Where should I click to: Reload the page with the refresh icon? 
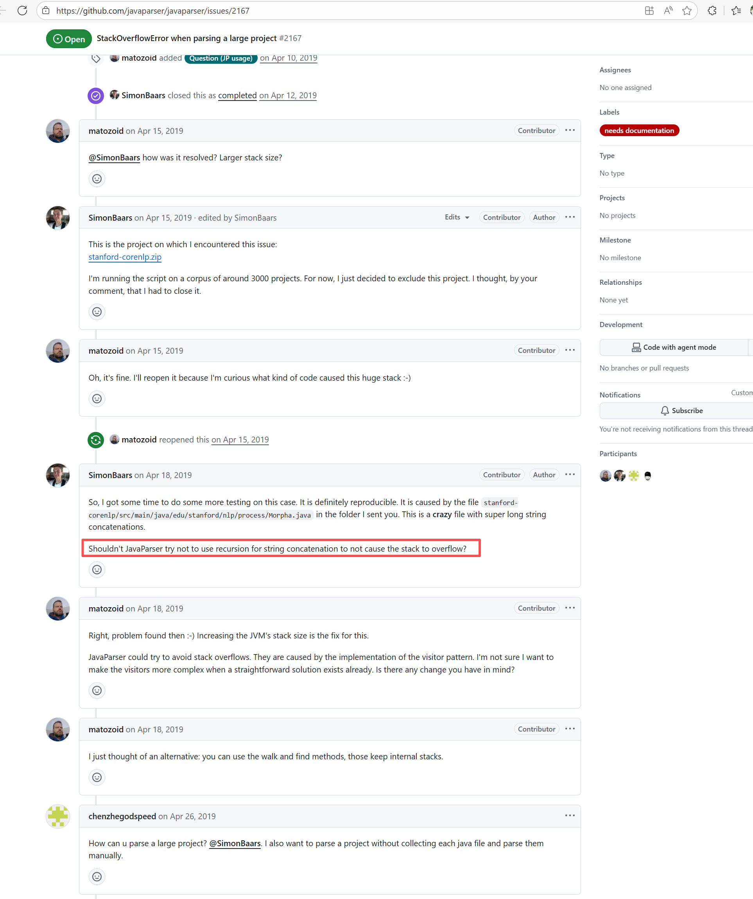22,11
